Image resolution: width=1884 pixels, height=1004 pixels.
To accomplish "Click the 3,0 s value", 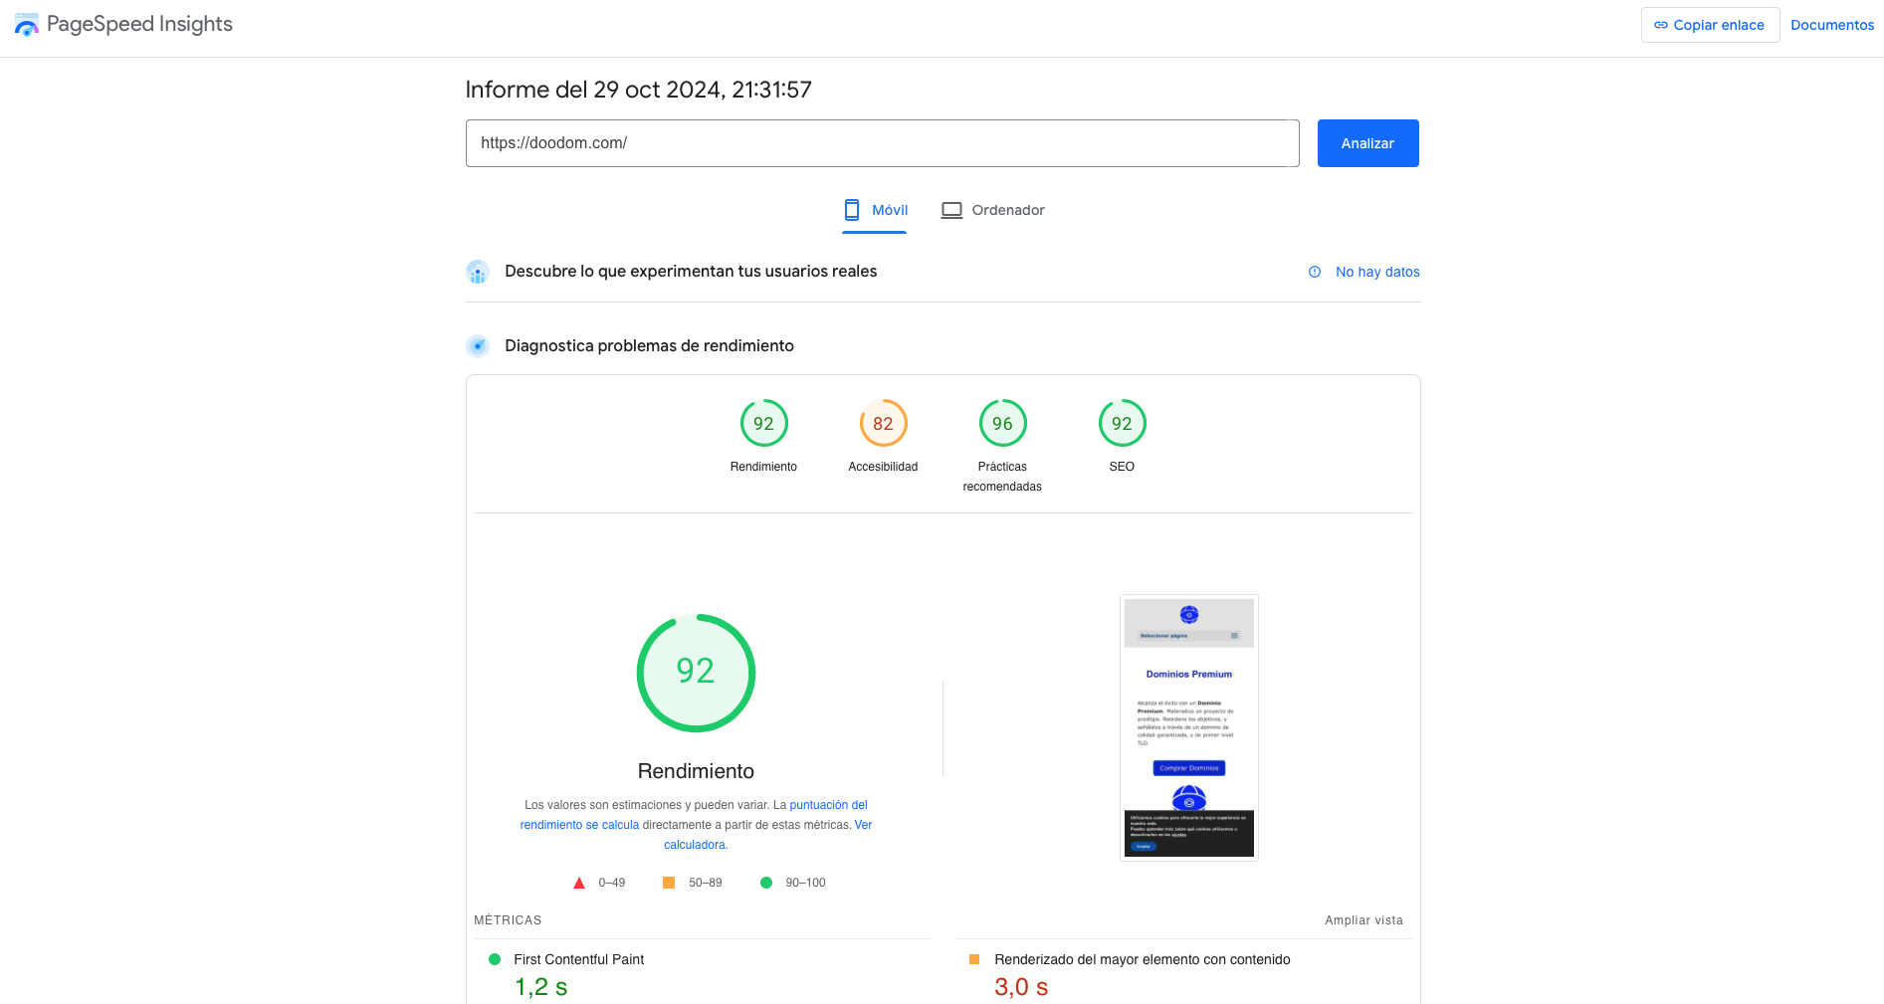I will pyautogui.click(x=1021, y=987).
